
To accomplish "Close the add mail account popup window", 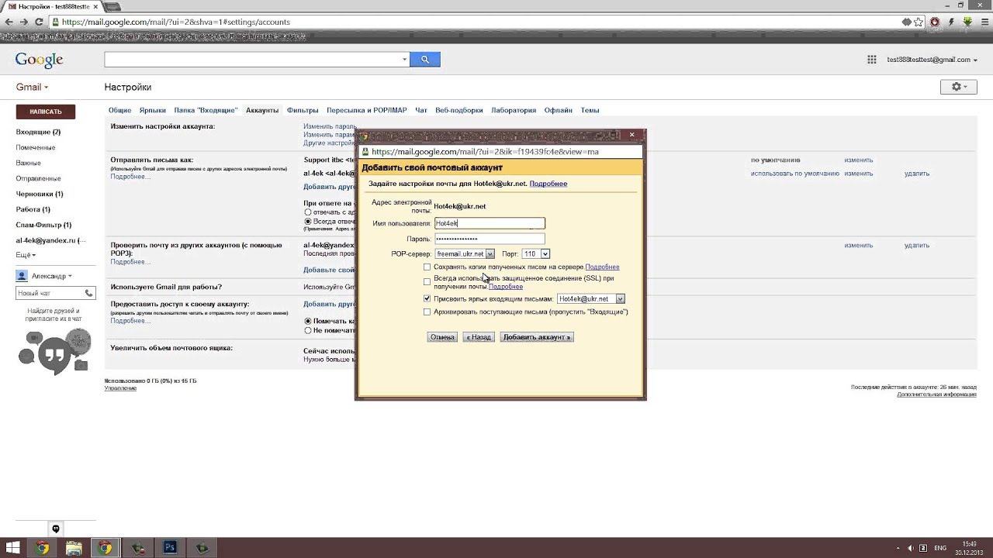I will coord(631,135).
